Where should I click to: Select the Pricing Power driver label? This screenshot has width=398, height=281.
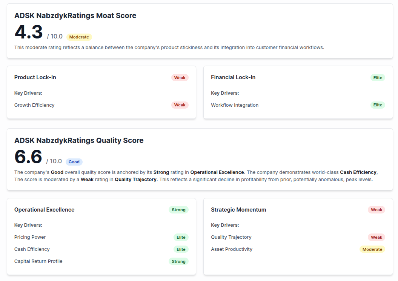tap(30, 237)
